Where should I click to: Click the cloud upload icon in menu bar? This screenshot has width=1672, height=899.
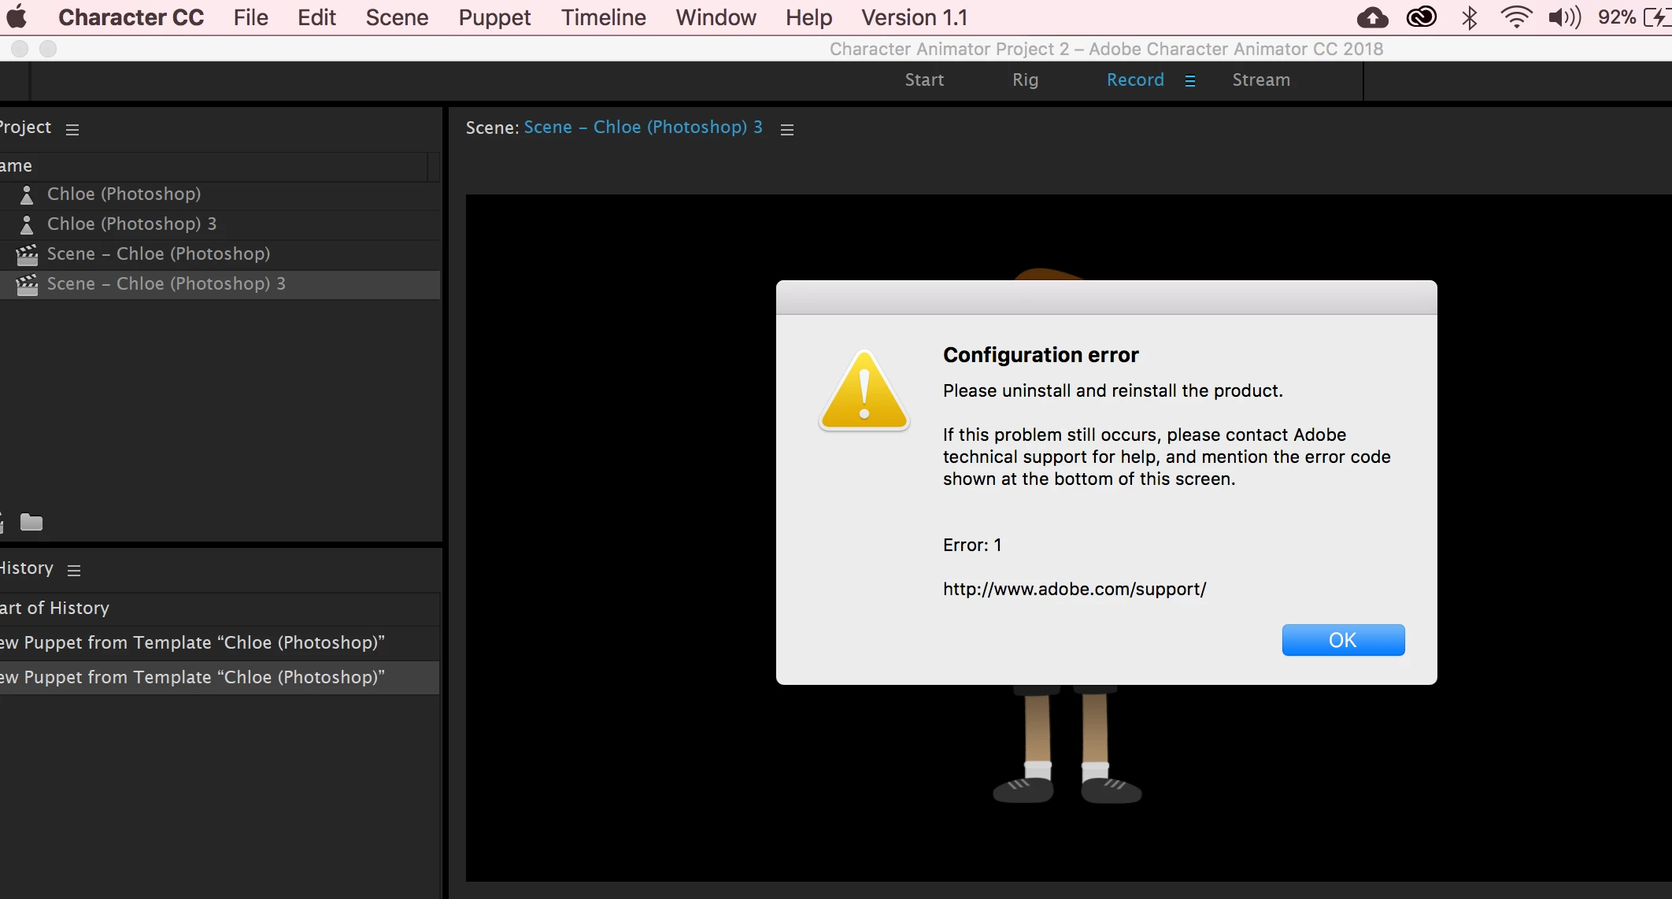click(1373, 17)
